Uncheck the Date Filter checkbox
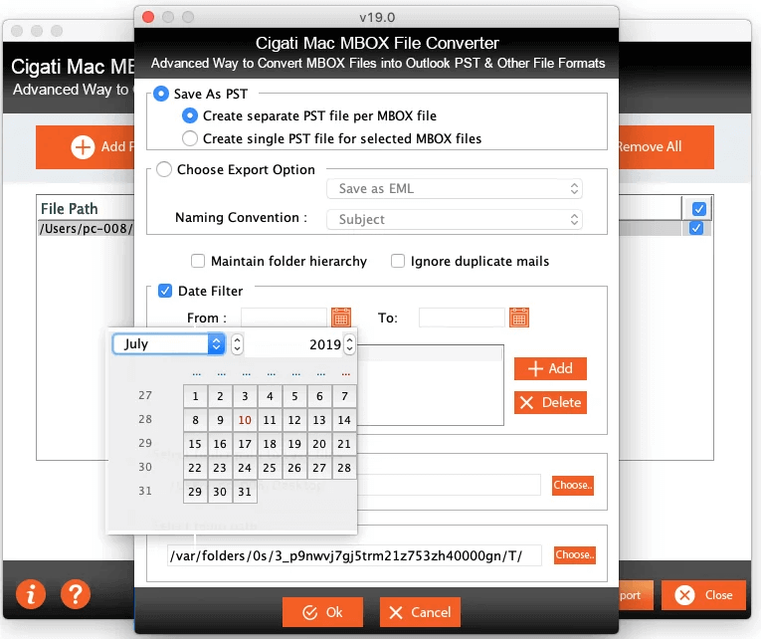This screenshot has height=639, width=761. click(165, 291)
